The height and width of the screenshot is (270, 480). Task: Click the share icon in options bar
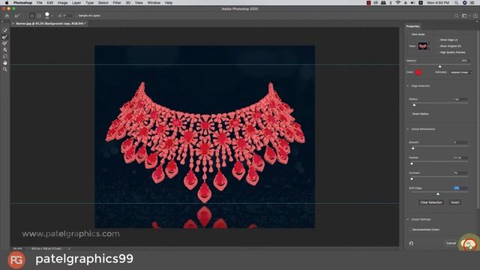click(x=475, y=16)
